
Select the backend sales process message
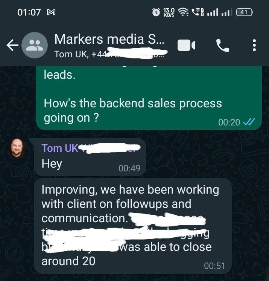(149, 98)
